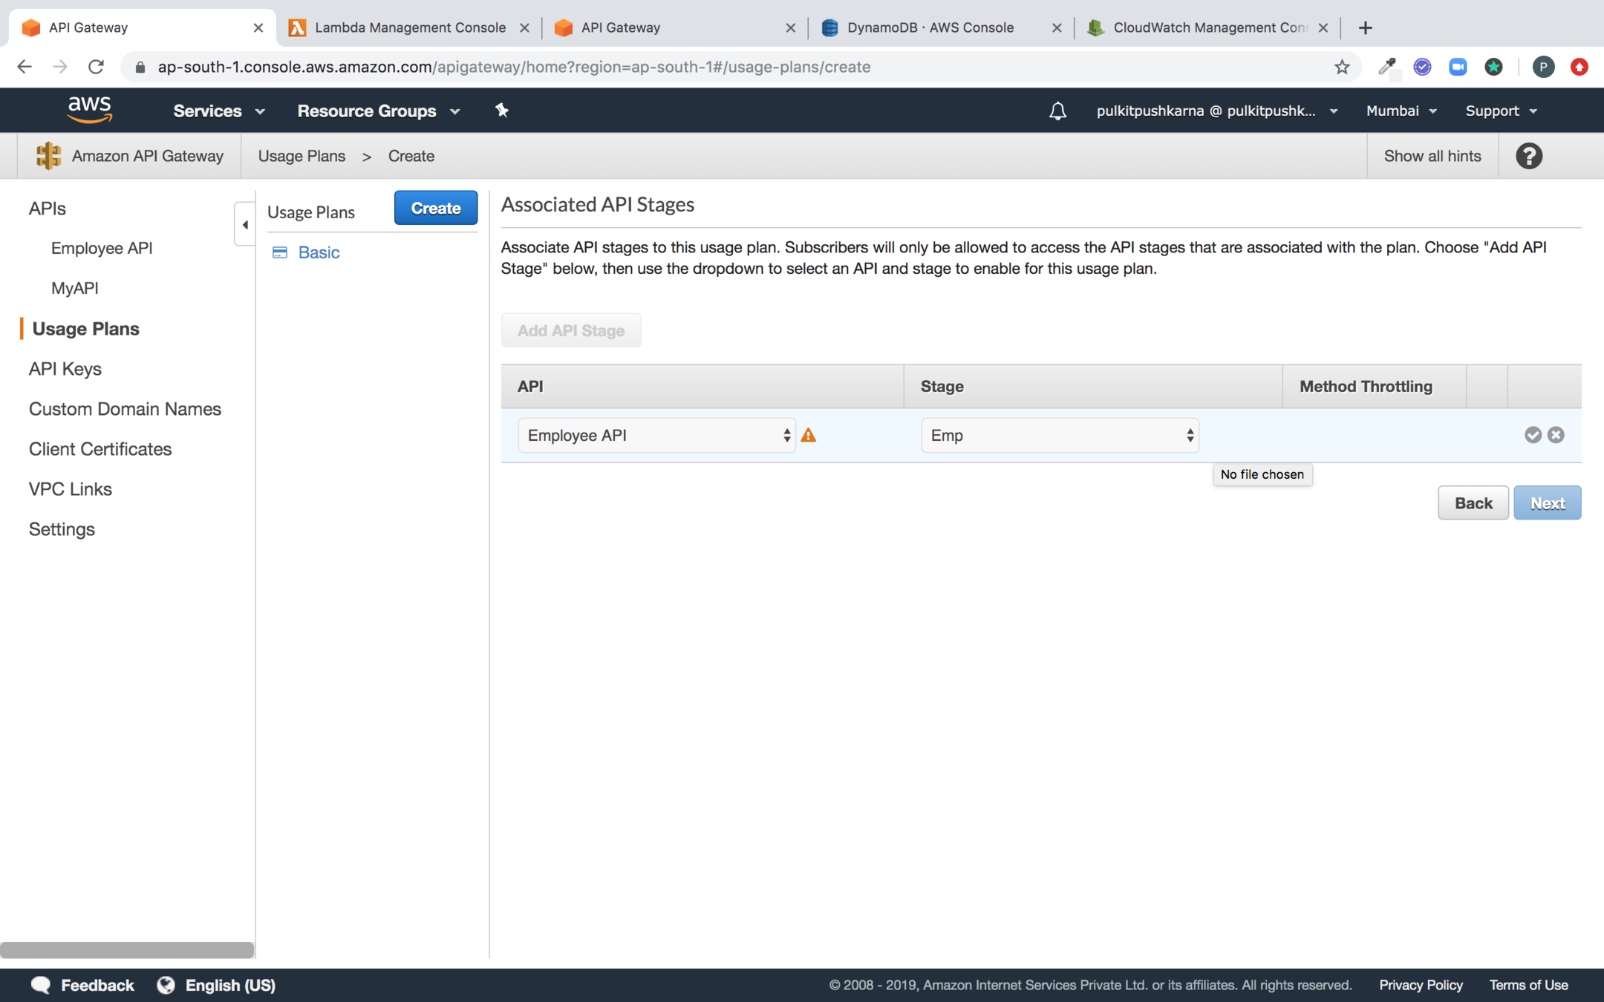Open the Mumbai region selector

click(x=1401, y=111)
